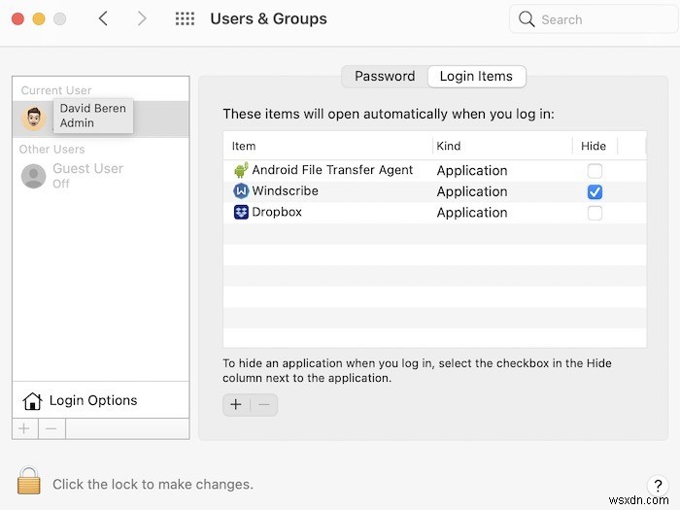Remove a user with sidebar minus button
Screen dimensions: 680x510
click(x=51, y=429)
